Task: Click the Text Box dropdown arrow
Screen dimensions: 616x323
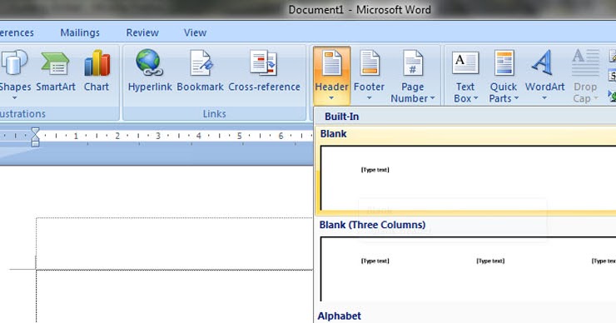Action: click(x=475, y=98)
